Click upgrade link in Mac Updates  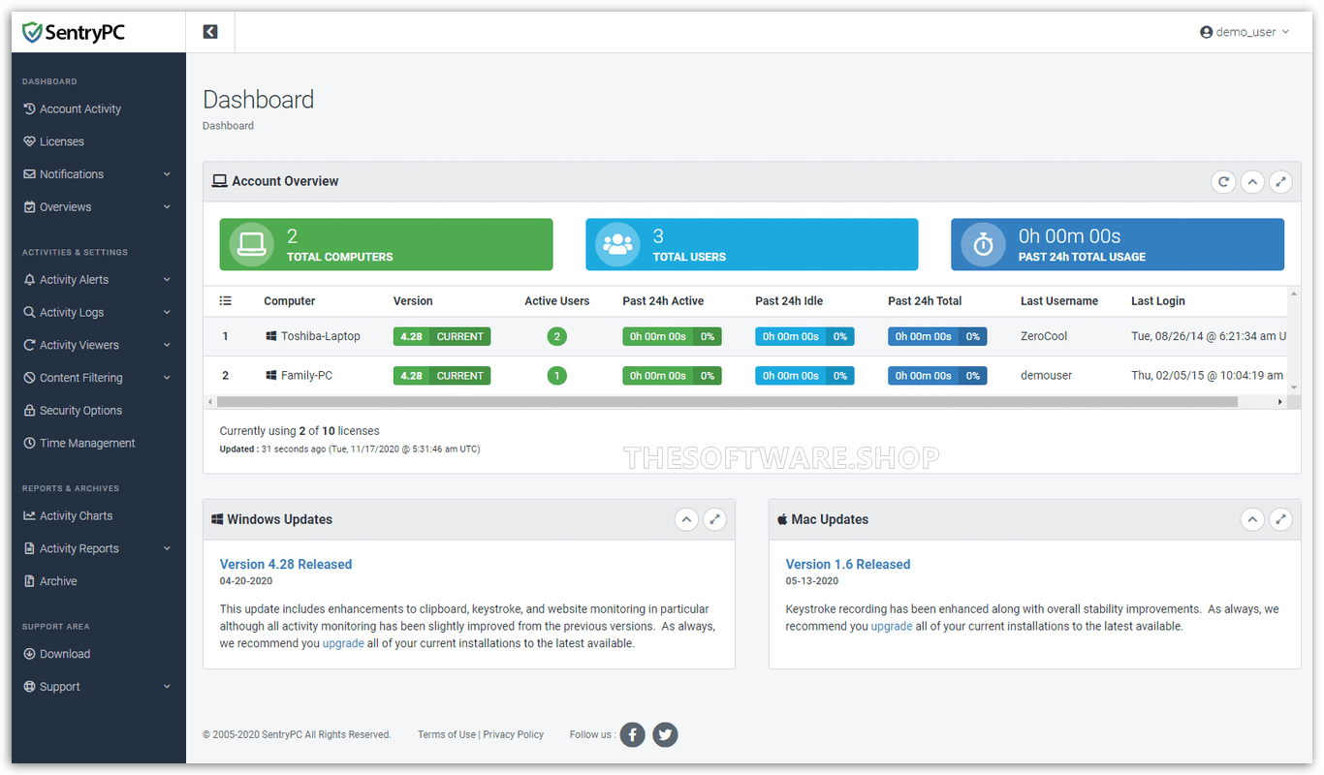[x=892, y=626]
